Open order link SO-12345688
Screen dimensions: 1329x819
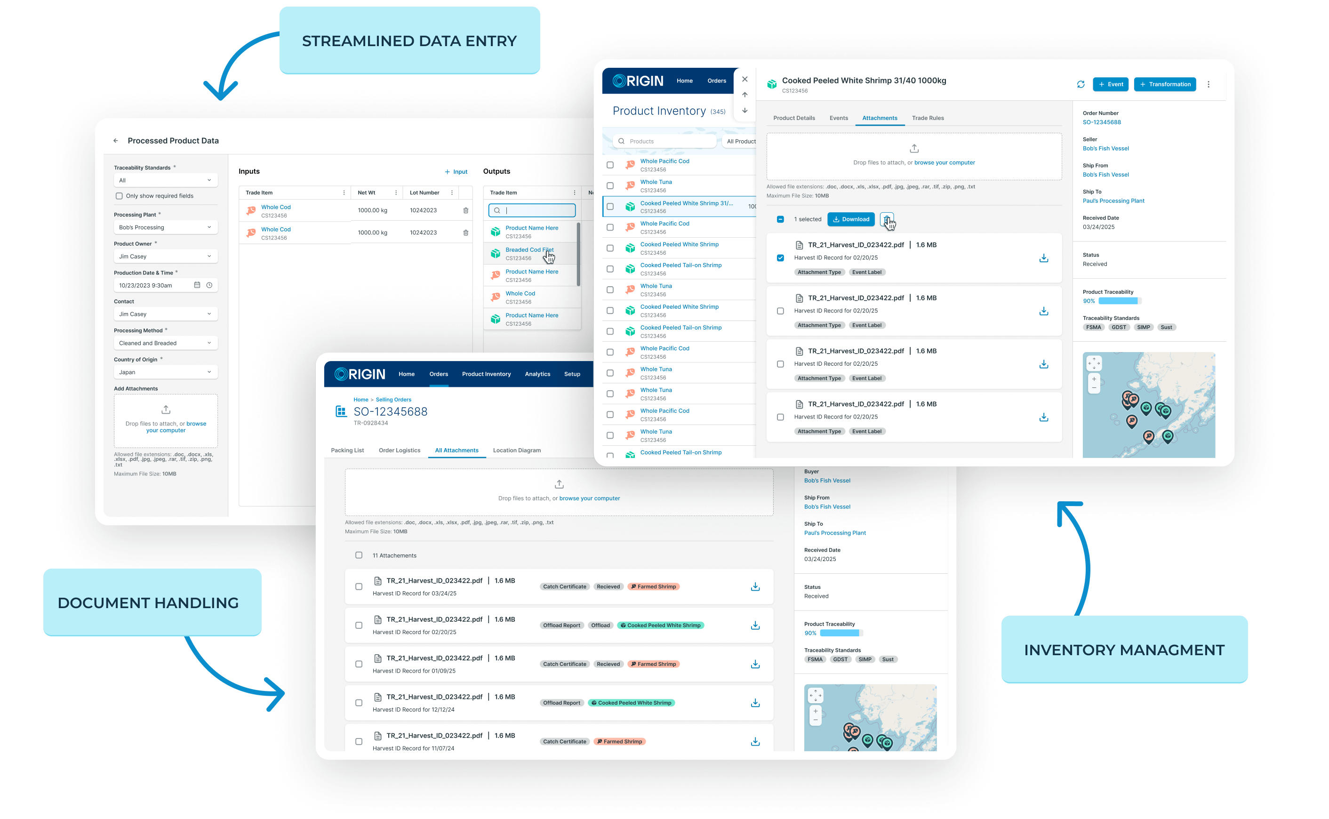coord(1101,122)
